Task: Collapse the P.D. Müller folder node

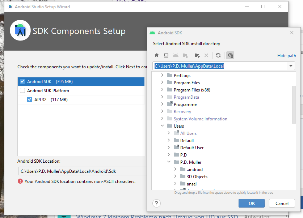Action: 169,162
